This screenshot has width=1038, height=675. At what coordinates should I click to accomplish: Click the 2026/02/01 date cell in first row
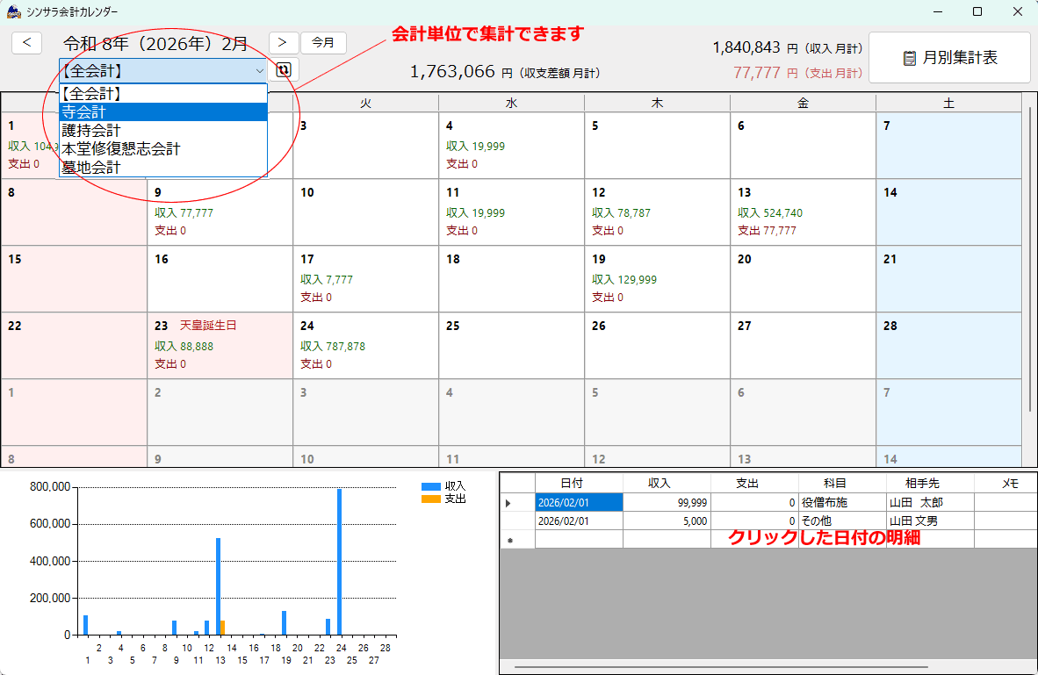point(579,503)
